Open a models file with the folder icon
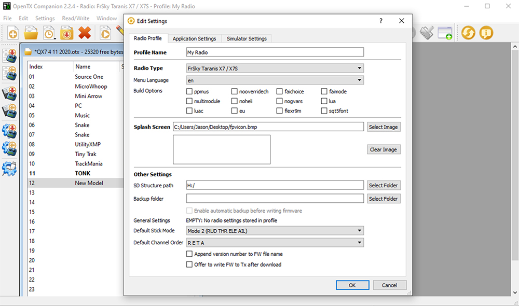This screenshot has height=306, width=519. [x=31, y=33]
